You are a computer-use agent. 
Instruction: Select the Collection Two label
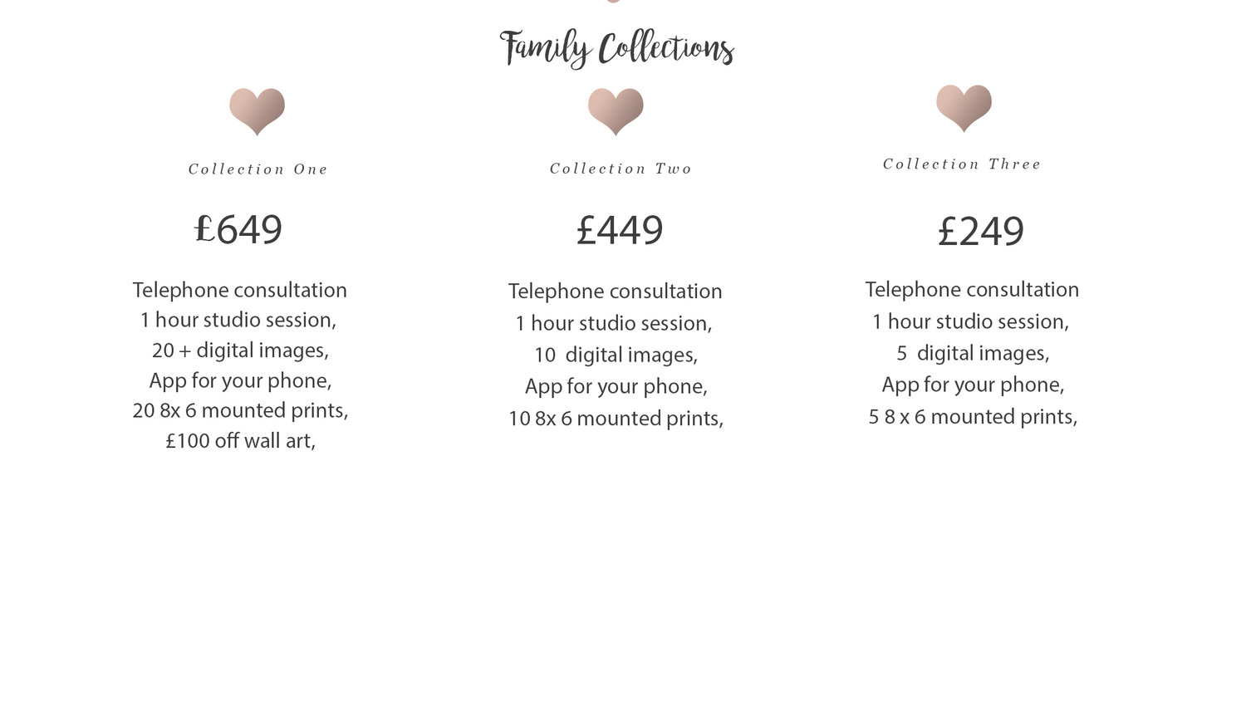pyautogui.click(x=621, y=169)
